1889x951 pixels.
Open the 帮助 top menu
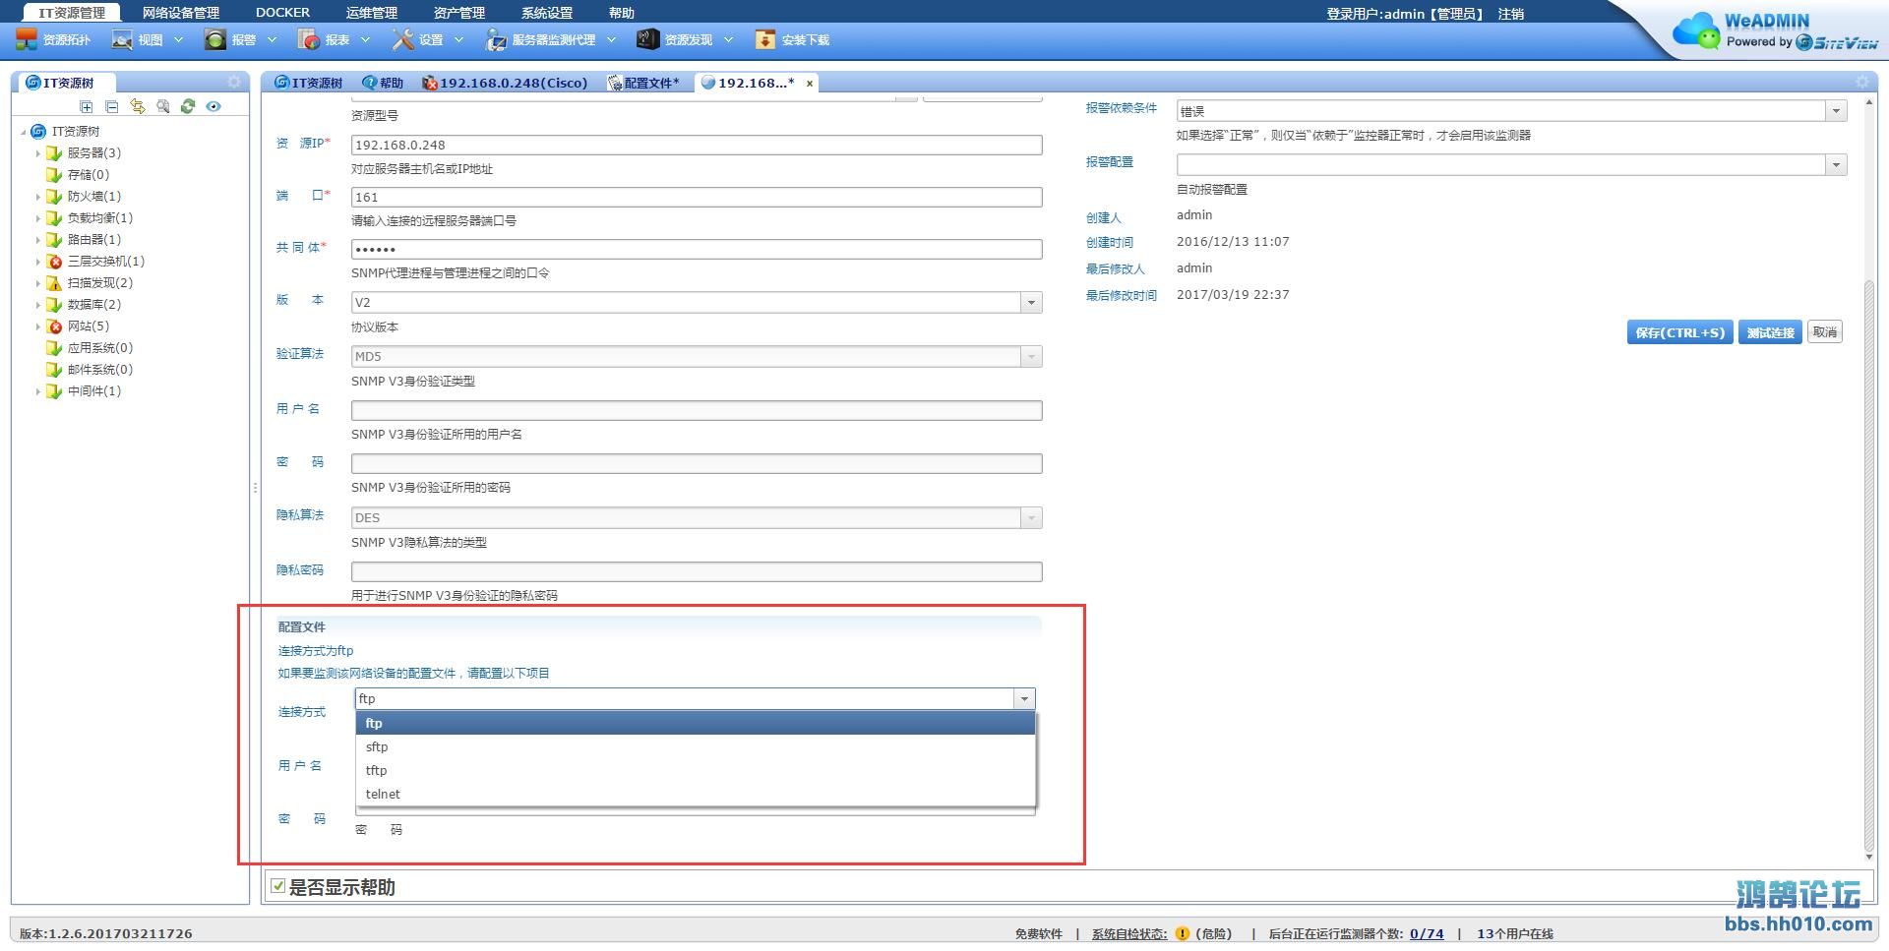[621, 13]
